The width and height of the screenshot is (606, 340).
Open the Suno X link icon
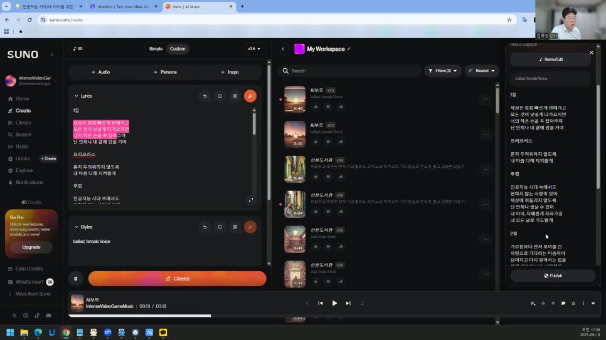pos(14,316)
